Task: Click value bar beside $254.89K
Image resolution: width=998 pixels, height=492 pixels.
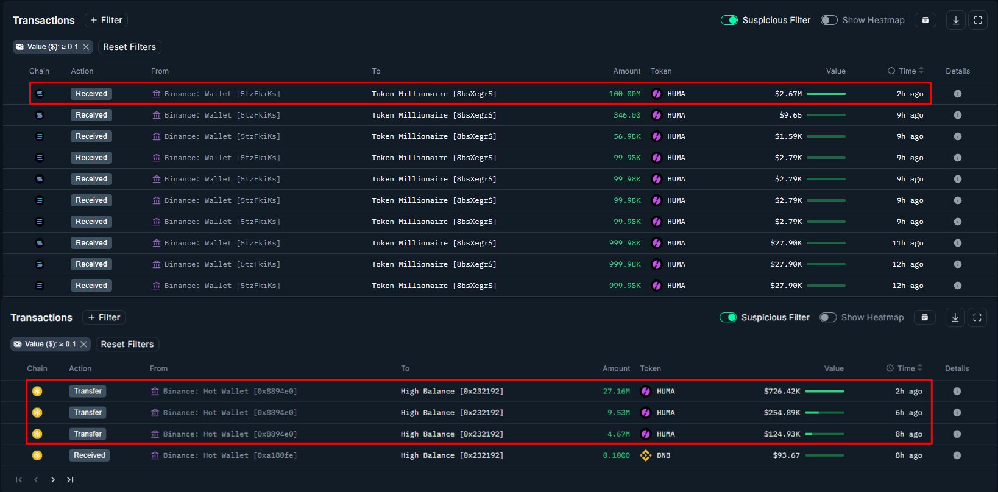Action: pyautogui.click(x=824, y=413)
